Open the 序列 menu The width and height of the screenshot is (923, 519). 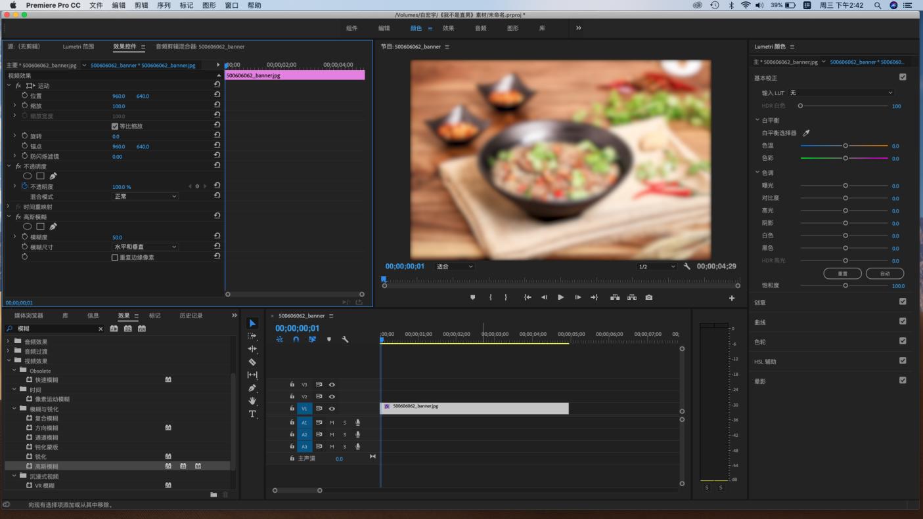164,5
